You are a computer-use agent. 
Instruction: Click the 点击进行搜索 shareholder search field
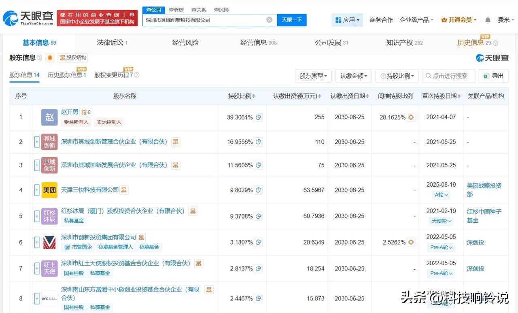pyautogui.click(x=449, y=76)
